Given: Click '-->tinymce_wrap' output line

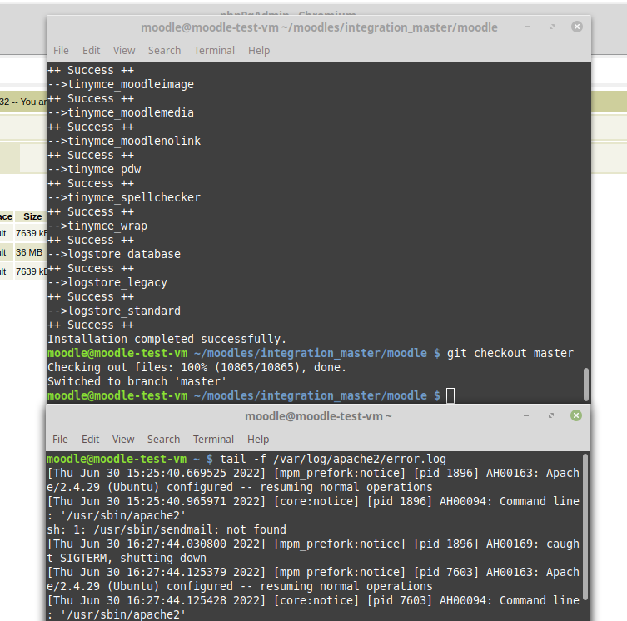Looking at the screenshot, I should click(97, 226).
